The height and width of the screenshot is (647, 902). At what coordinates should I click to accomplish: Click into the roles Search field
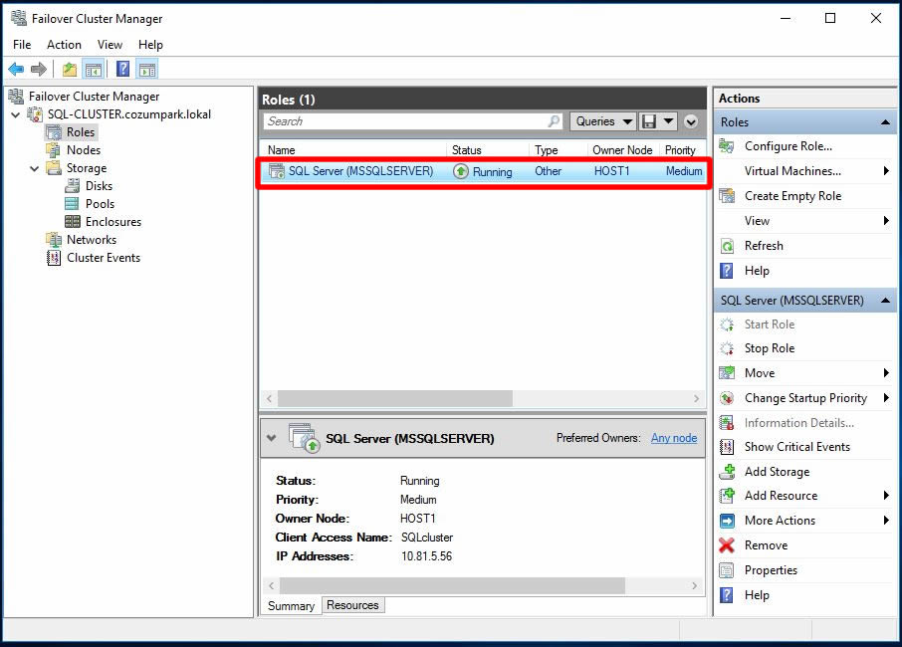tap(403, 121)
